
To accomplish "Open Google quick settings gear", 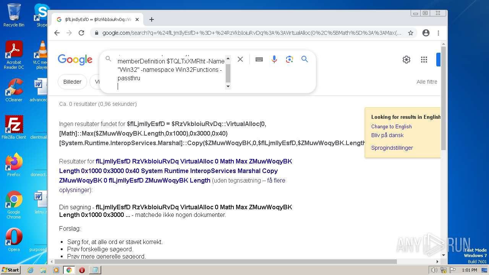I will [x=406, y=60].
